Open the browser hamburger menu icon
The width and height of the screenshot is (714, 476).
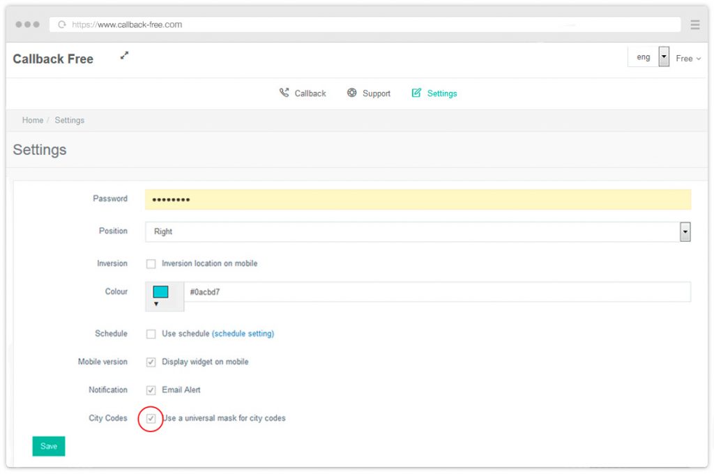click(x=694, y=24)
